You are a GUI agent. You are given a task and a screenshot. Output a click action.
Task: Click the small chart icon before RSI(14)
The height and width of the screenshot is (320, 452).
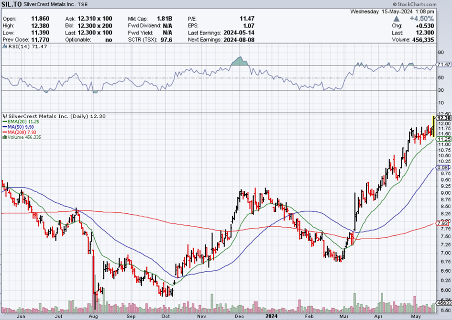[5, 46]
